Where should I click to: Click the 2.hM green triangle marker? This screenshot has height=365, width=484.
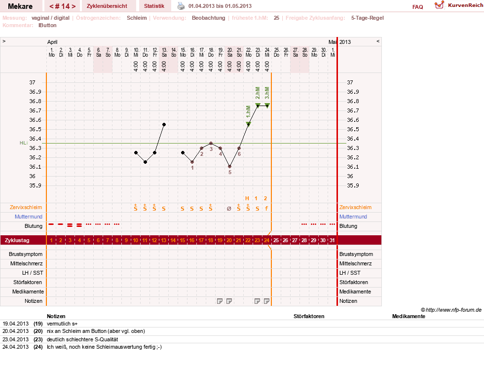click(258, 105)
